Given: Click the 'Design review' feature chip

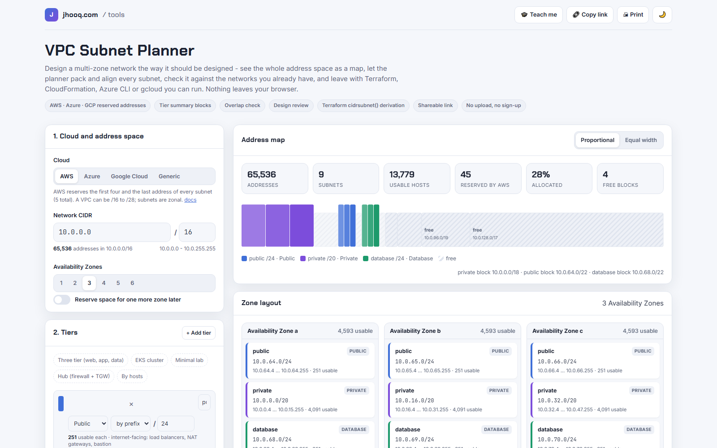Looking at the screenshot, I should [291, 106].
